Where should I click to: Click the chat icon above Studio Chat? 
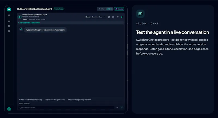[x=140, y=14]
